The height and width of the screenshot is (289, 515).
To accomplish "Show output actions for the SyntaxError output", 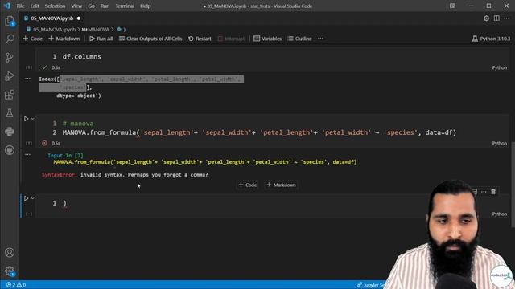I will point(27,154).
